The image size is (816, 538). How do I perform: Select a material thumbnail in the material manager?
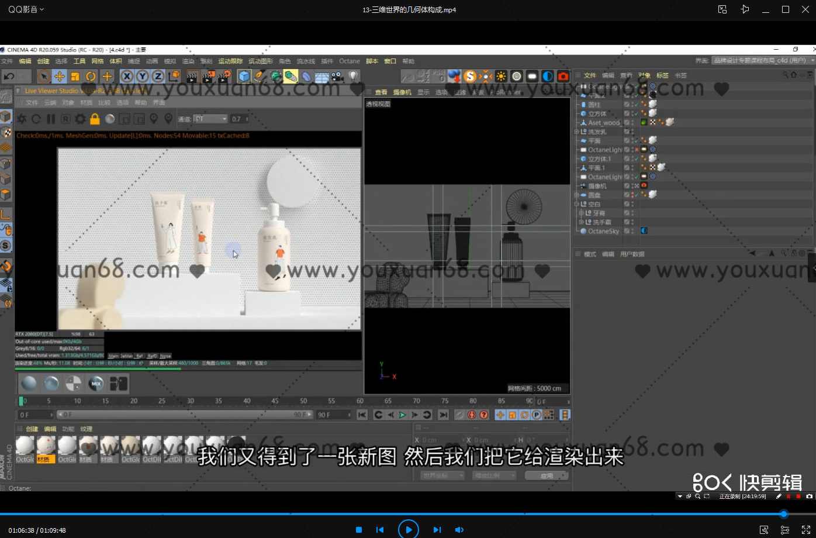click(25, 446)
